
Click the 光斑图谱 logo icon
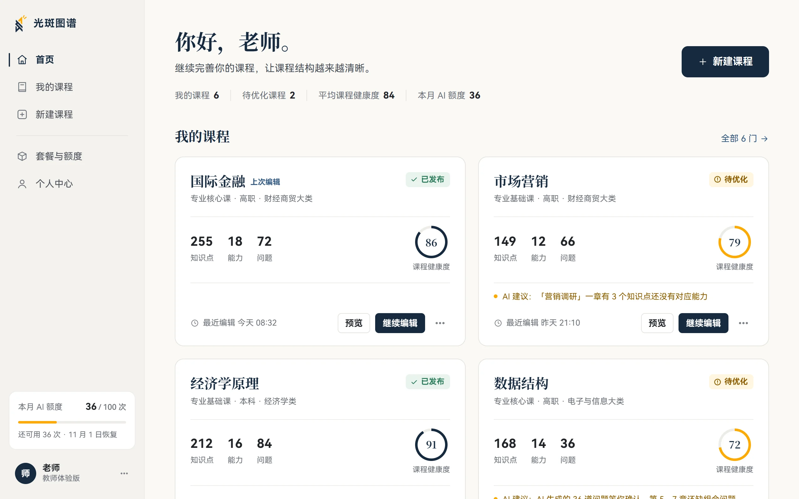coord(21,24)
